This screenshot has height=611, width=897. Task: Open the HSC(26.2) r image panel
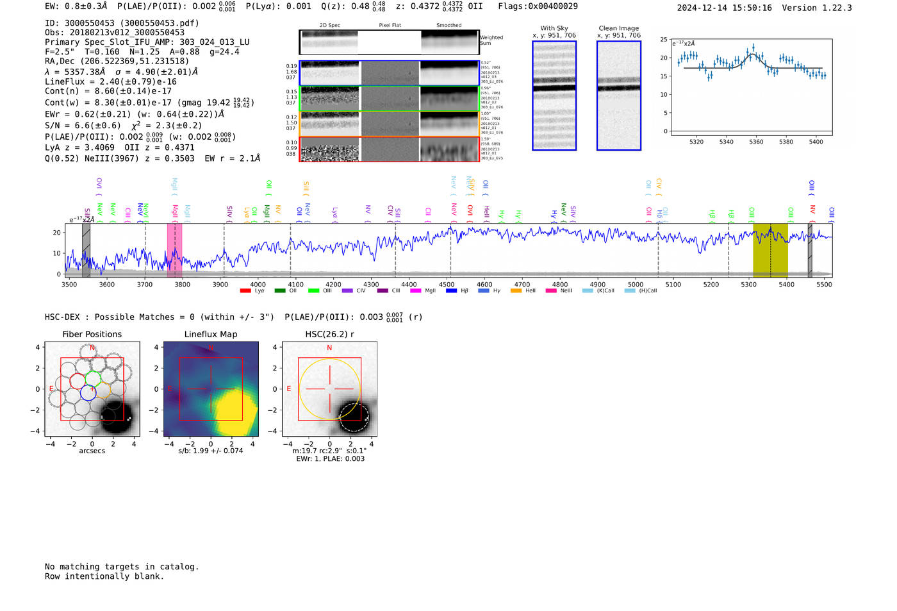pyautogui.click(x=329, y=389)
